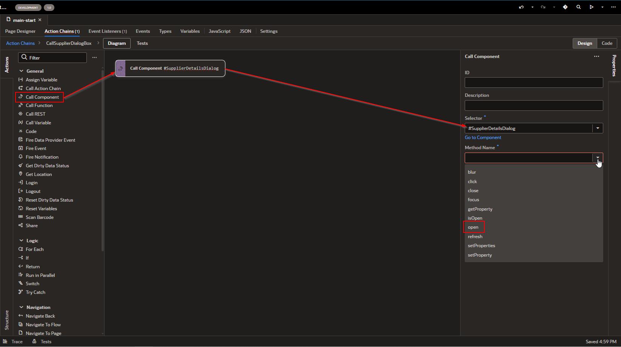Click the search magnifier icon in header
The height and width of the screenshot is (347, 621).
(578, 7)
